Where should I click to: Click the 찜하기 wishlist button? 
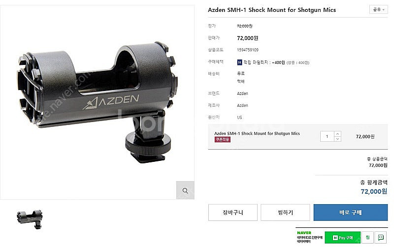point(285,213)
